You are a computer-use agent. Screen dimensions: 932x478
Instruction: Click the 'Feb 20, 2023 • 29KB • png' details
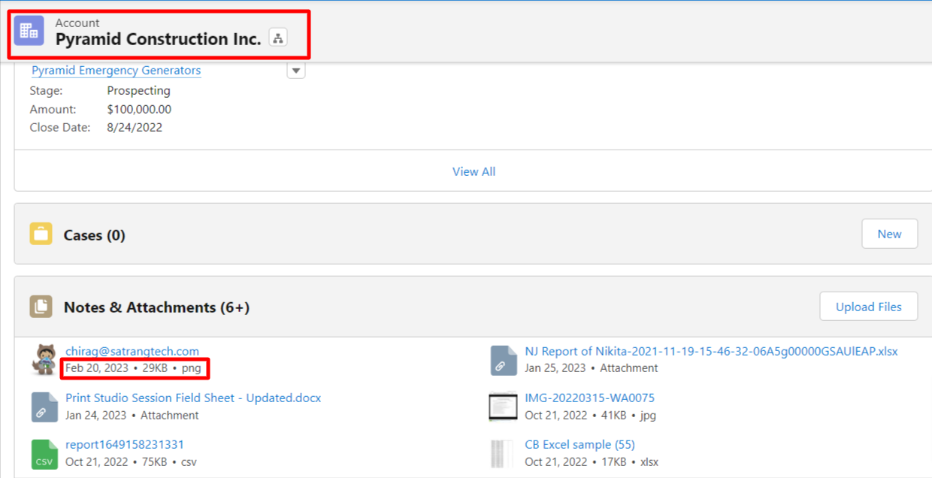[133, 368]
